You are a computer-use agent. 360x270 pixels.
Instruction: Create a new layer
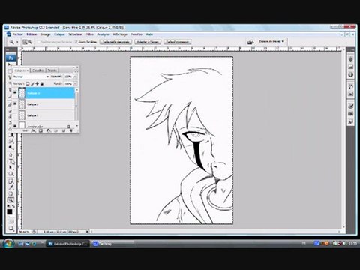64,130
